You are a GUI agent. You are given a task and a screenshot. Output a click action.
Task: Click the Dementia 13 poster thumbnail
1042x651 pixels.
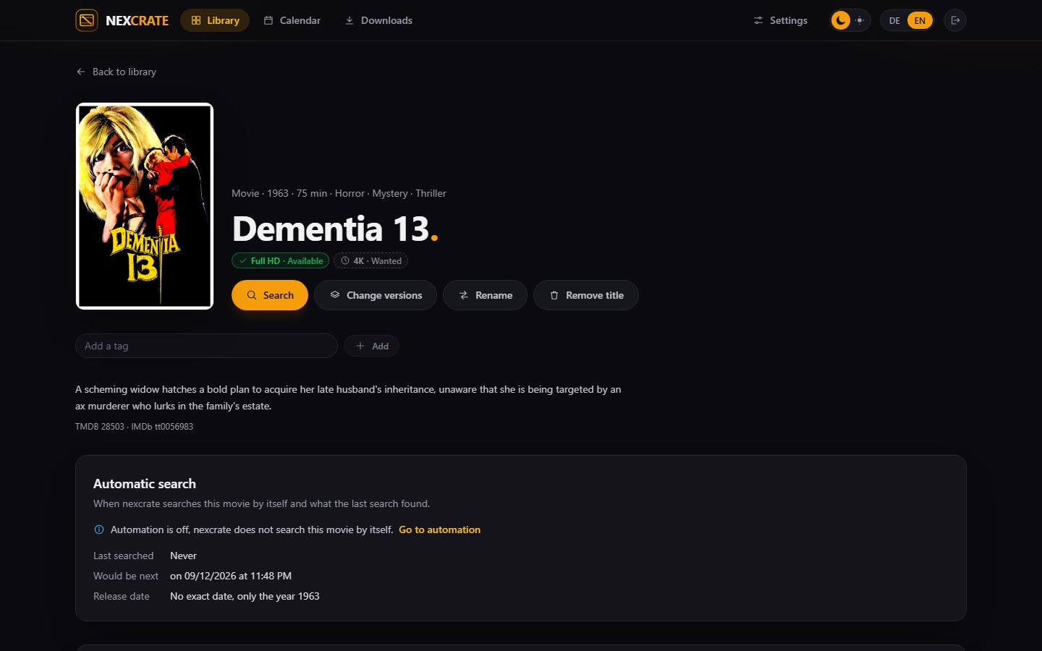coord(145,206)
